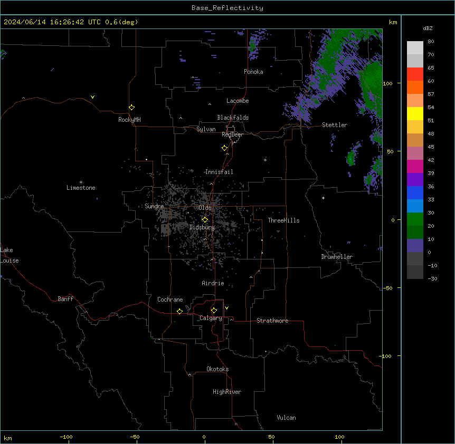The width and height of the screenshot is (455, 444).
Task: Click the Olds label
Action: click(205, 208)
